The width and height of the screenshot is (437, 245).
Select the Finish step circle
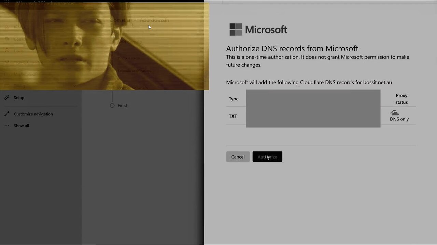tap(112, 105)
